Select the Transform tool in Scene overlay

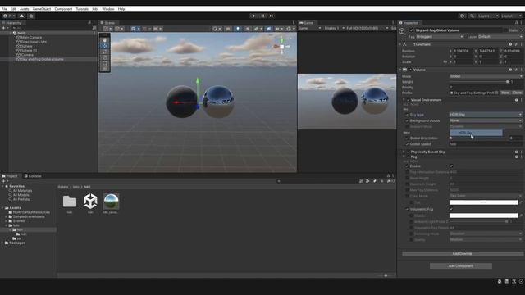click(104, 69)
